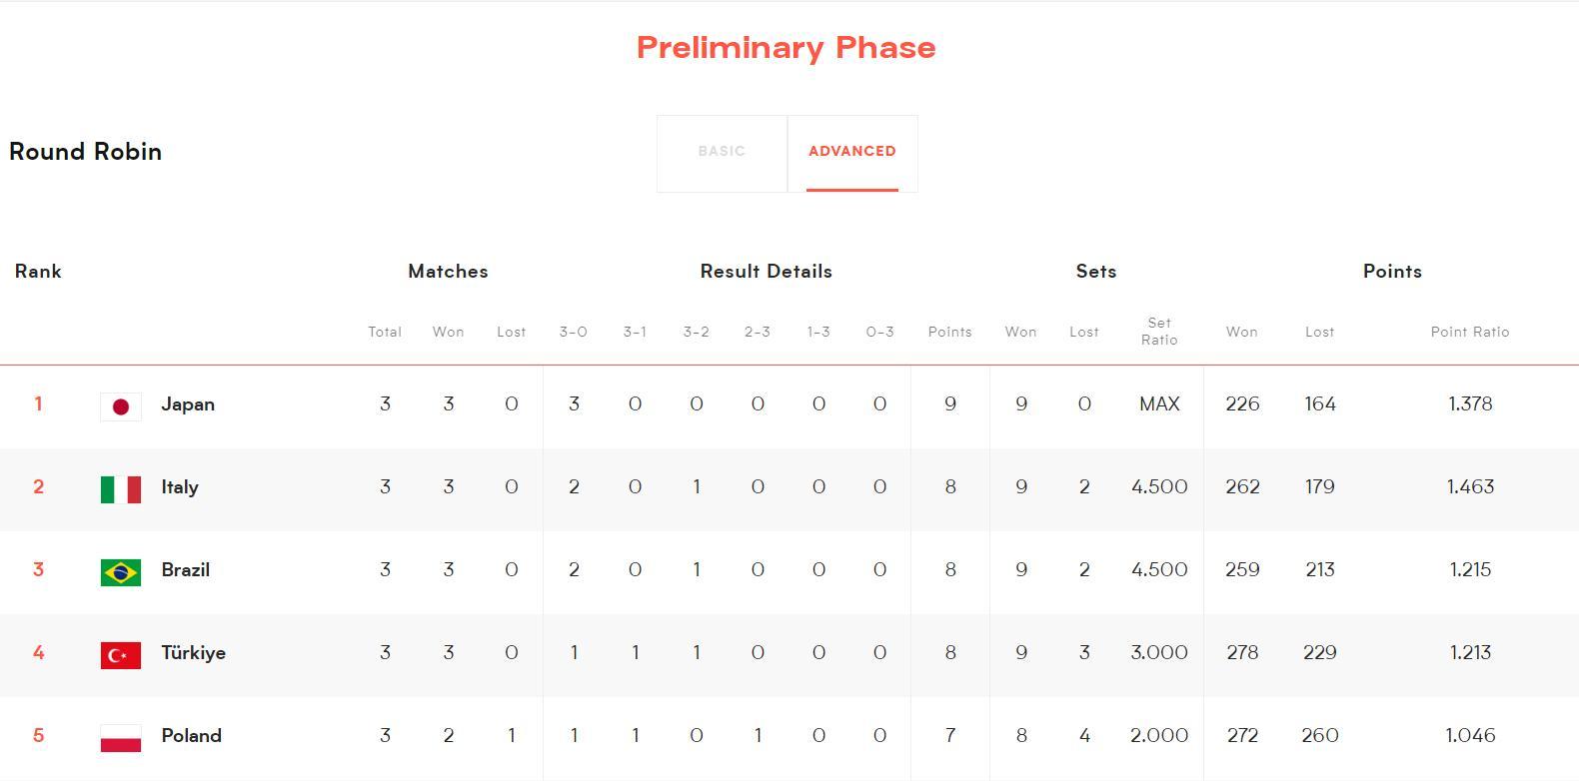Click the Brazil flag icon

120,571
